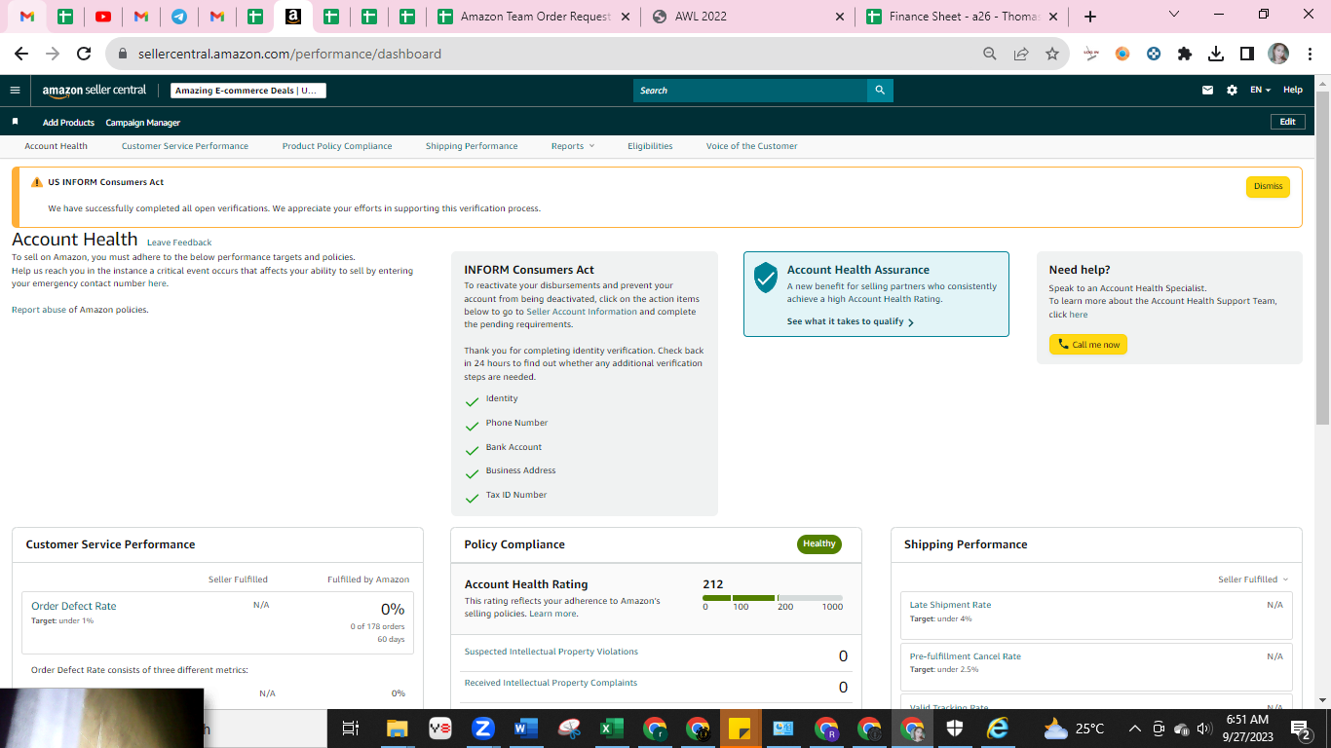
Task: Open the Seller Fulfilled dropdown under Shipping Performance
Action: point(1253,580)
